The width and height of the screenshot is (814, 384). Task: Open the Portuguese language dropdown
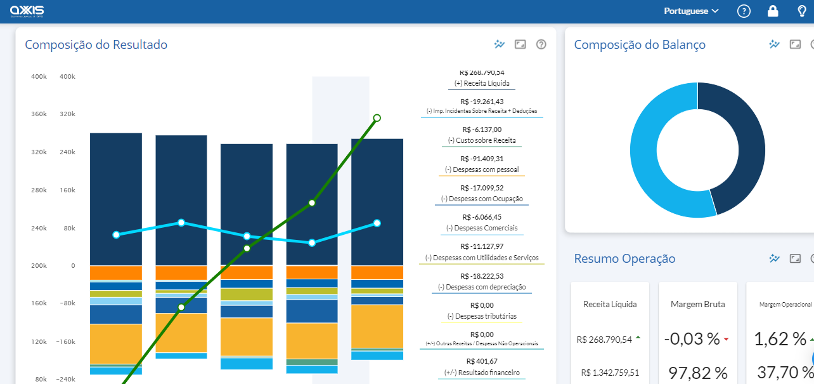click(x=691, y=11)
